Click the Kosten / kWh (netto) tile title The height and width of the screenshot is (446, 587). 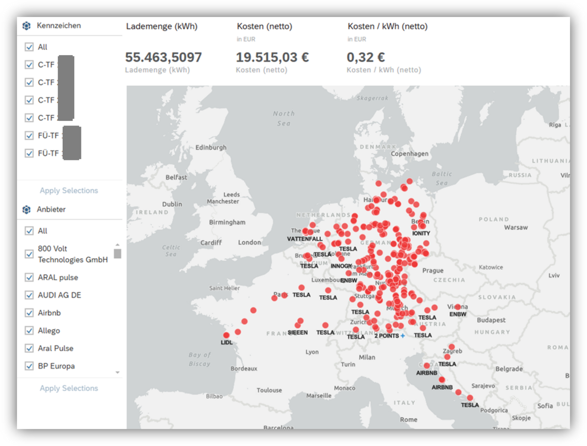click(387, 27)
